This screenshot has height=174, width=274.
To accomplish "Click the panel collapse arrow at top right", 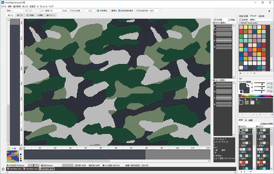I will tap(269, 11).
